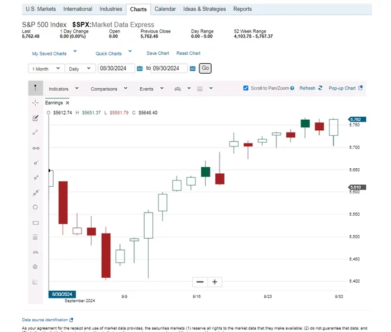This screenshot has width=391, height=332.
Task: Open the Indicators dropdown
Action: 64,88
